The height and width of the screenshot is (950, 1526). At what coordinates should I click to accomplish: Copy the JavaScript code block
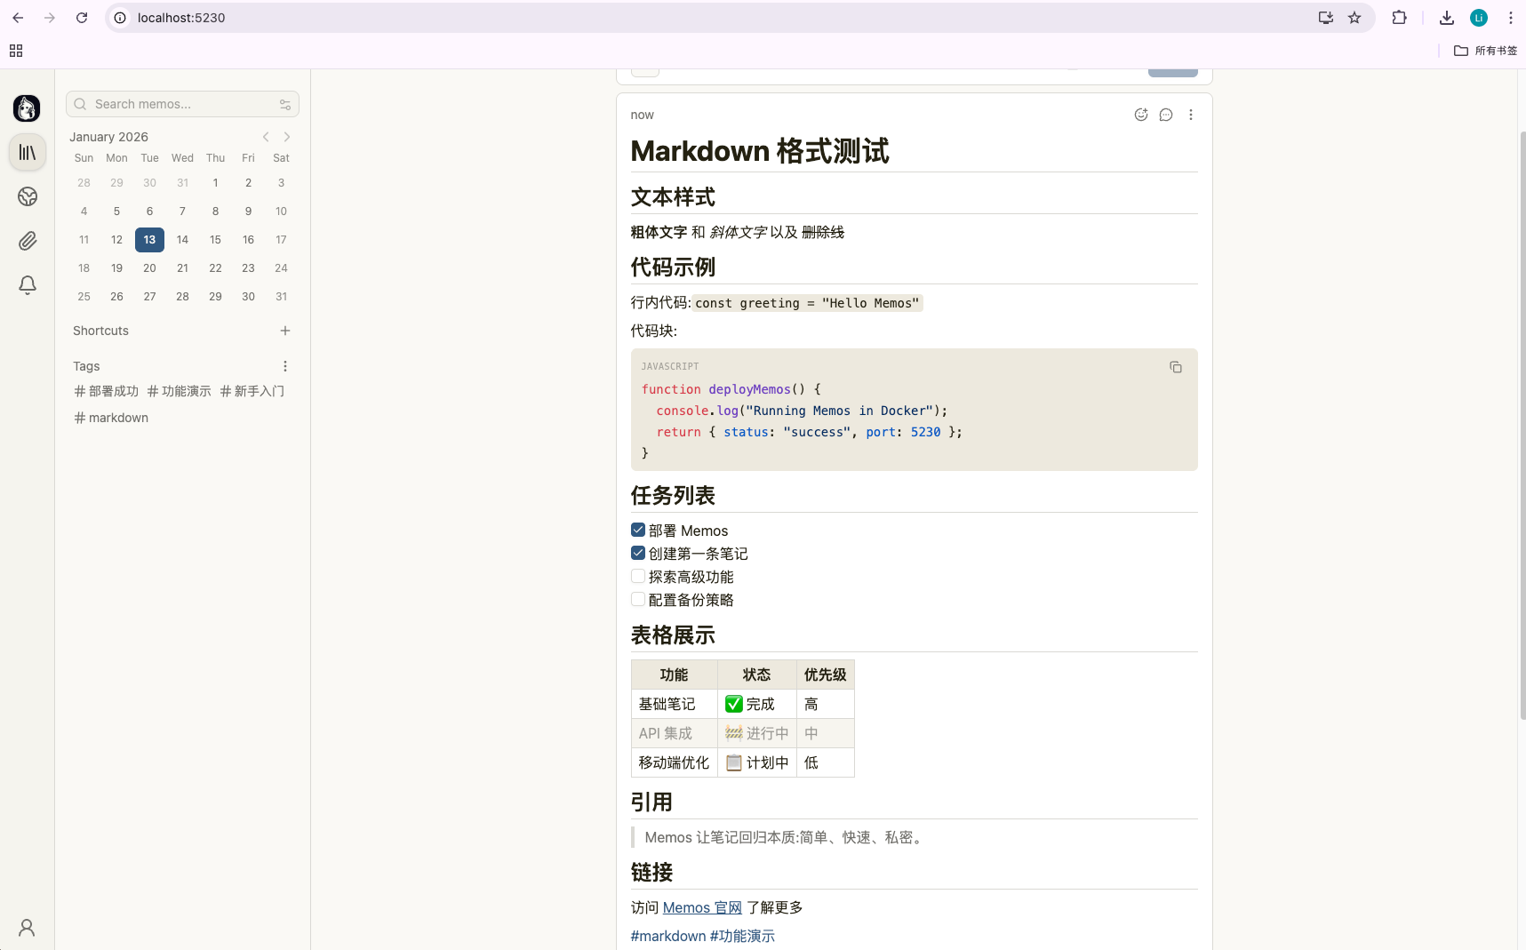[1175, 367]
